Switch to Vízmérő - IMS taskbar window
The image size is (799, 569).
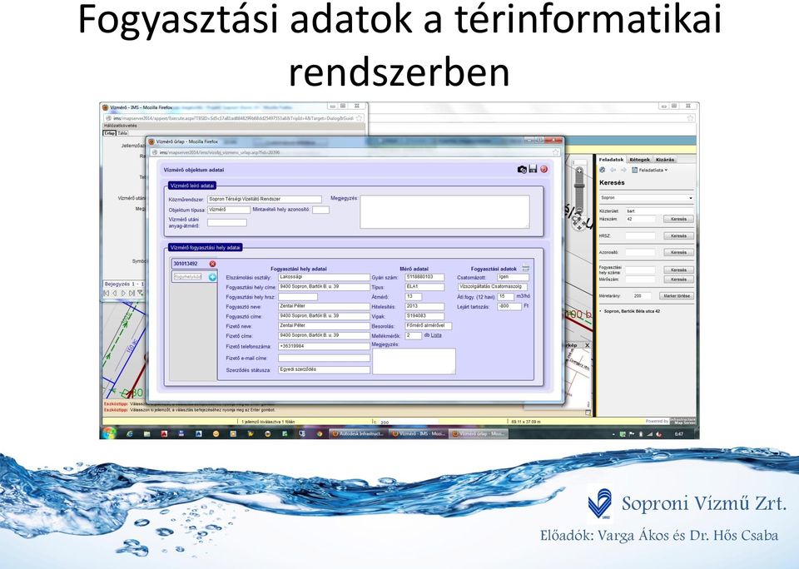pos(418,434)
